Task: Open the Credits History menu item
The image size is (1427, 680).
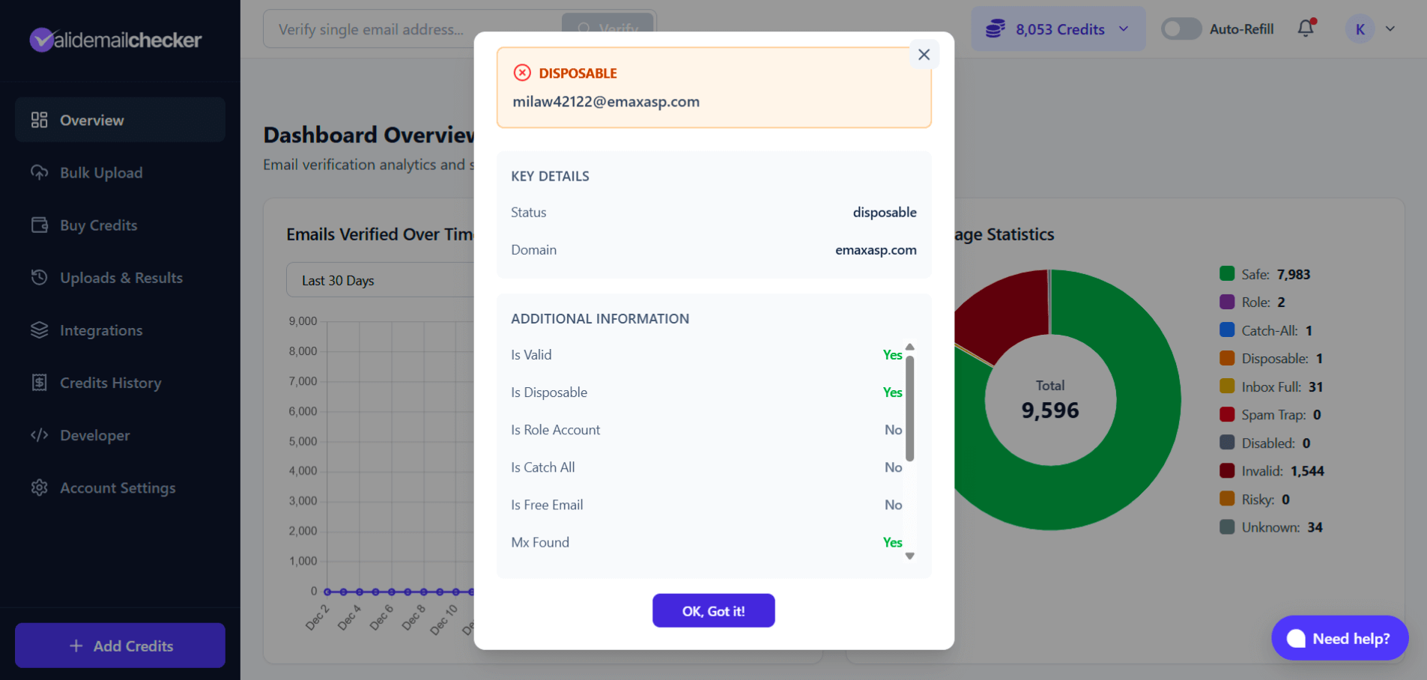Action: pos(110,383)
